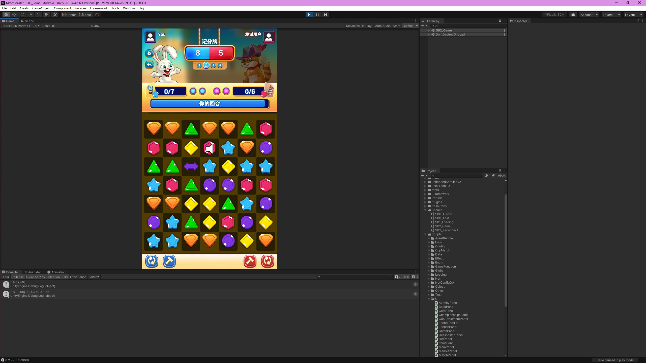Click the speaker gem tile
This screenshot has width=646, height=363.
[x=210, y=148]
